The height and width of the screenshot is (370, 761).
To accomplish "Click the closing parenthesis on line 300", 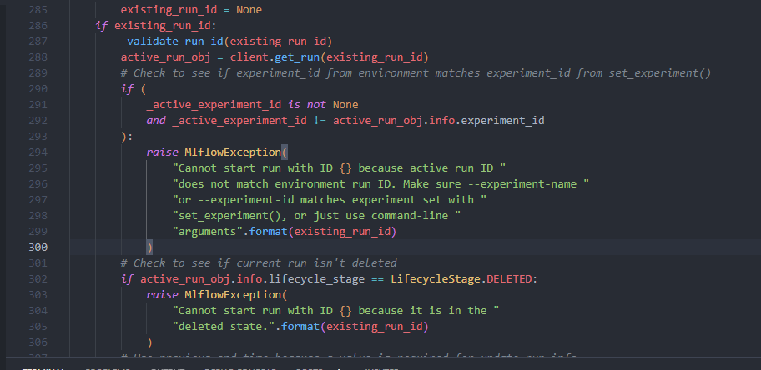I will 149,247.
